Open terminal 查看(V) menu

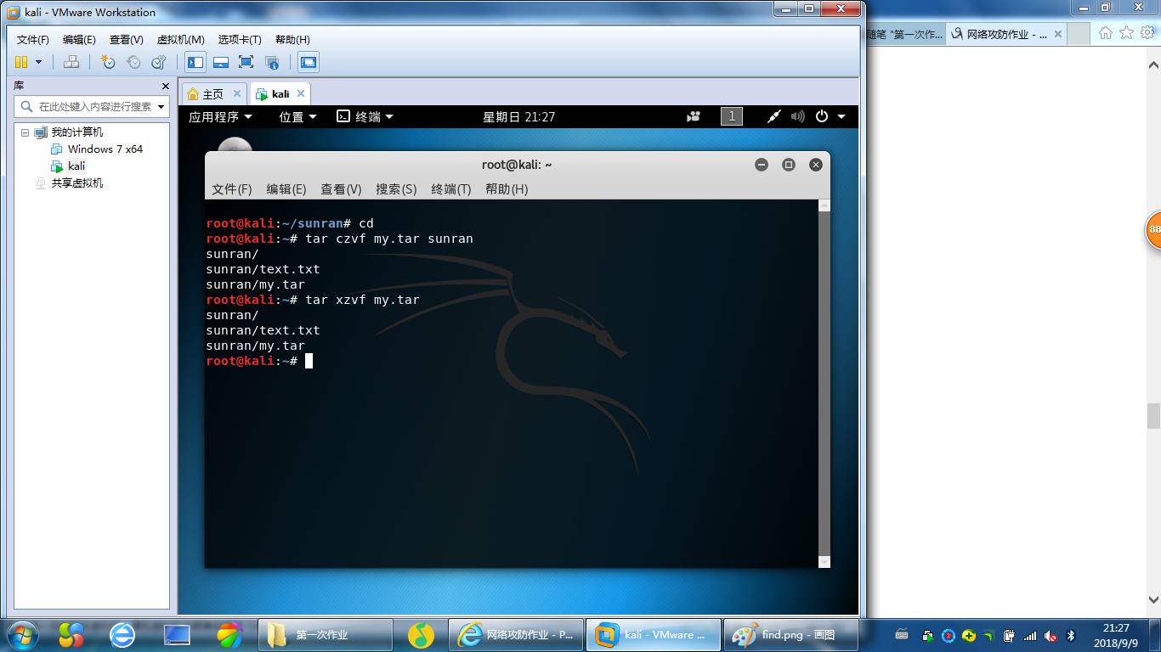341,188
